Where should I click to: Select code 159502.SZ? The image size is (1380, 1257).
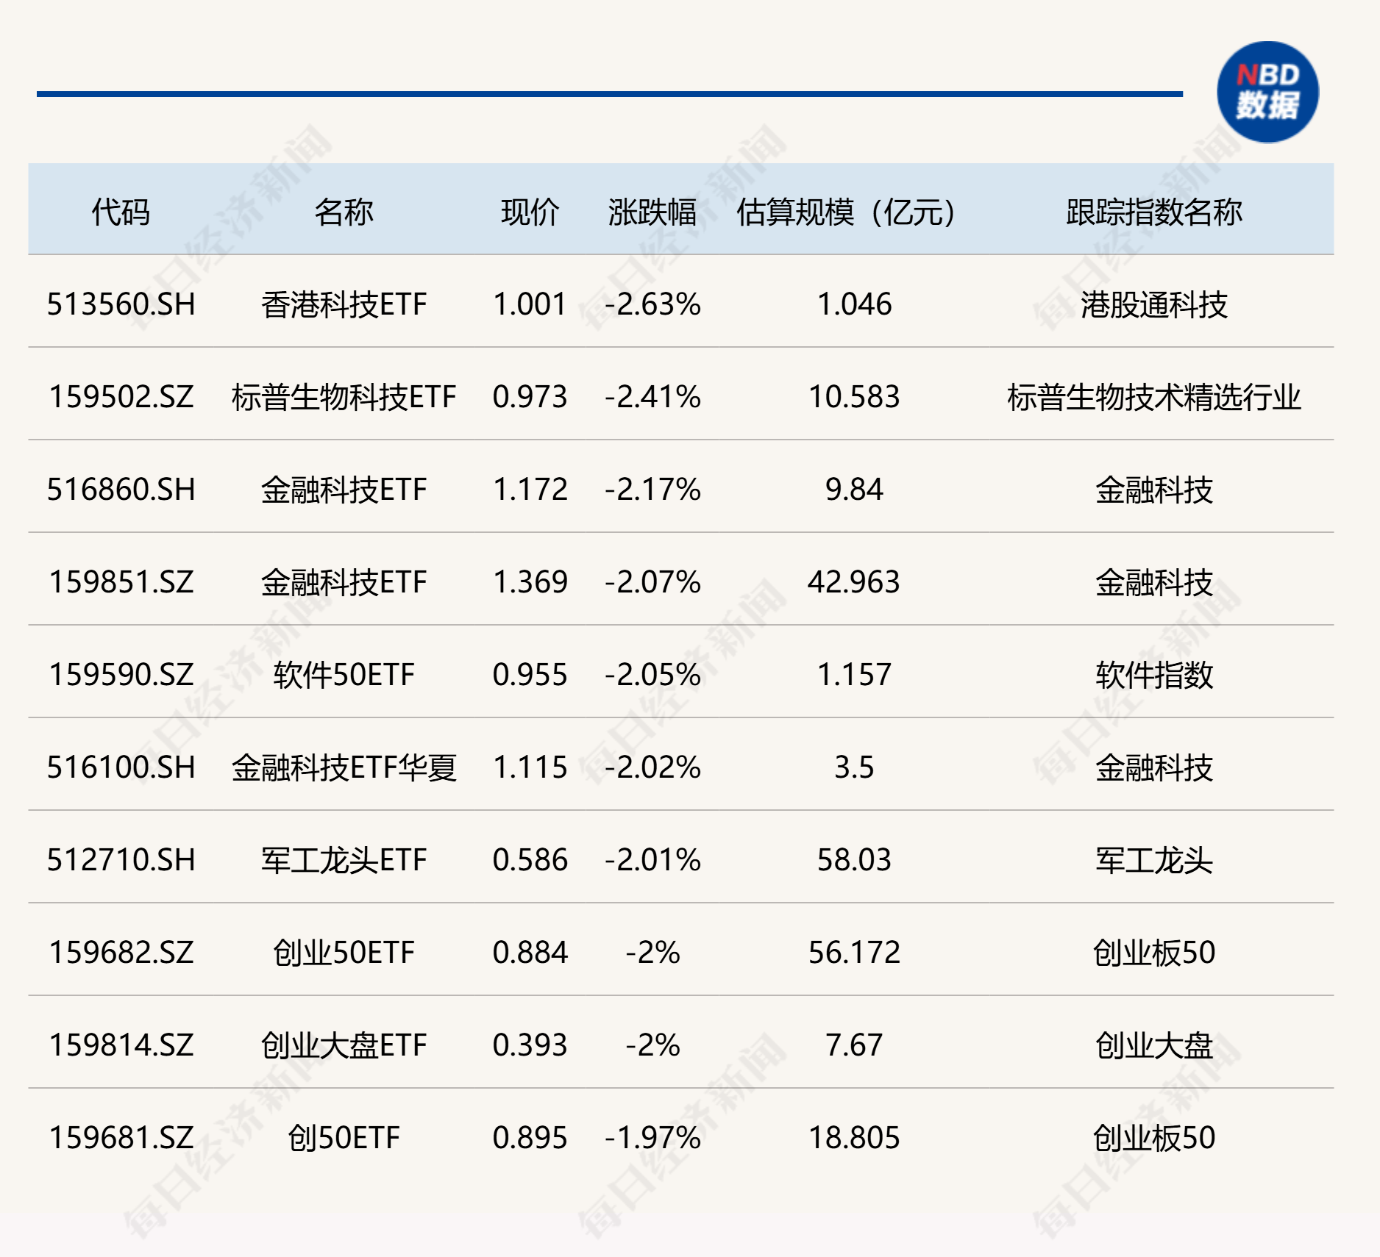click(x=121, y=397)
